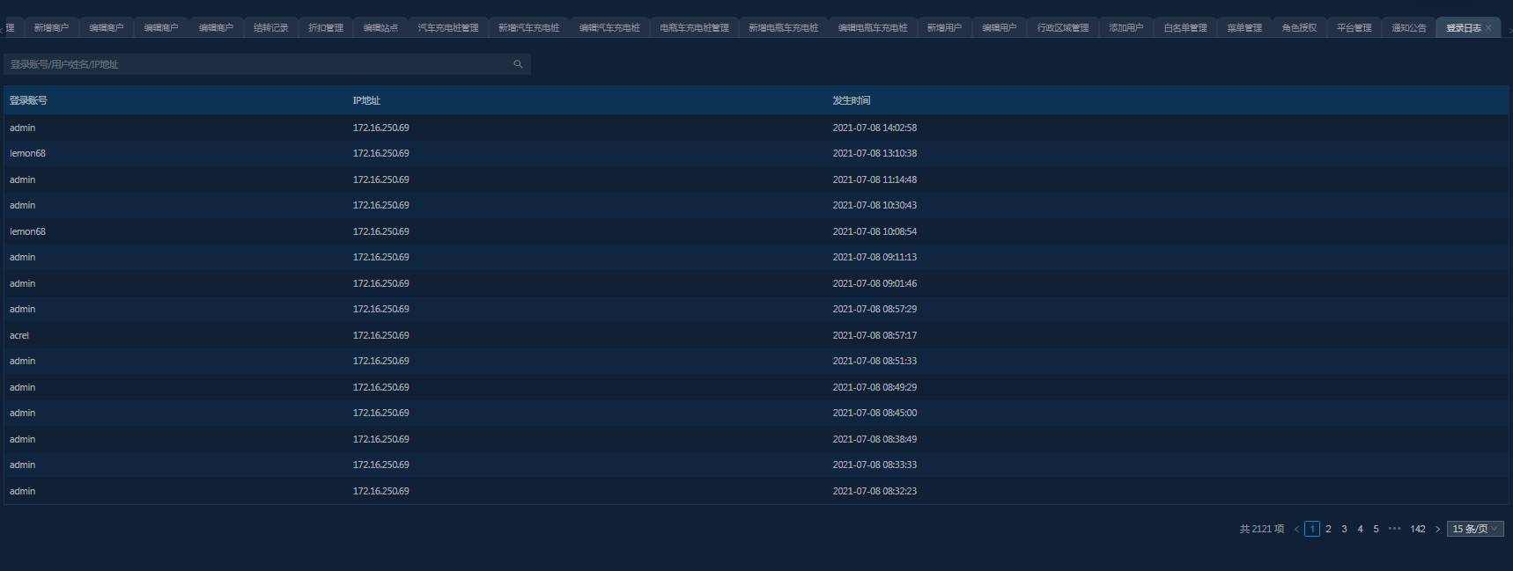Open the 15 条/页 page size dropdown
Image resolution: width=1513 pixels, height=571 pixels.
point(1474,529)
